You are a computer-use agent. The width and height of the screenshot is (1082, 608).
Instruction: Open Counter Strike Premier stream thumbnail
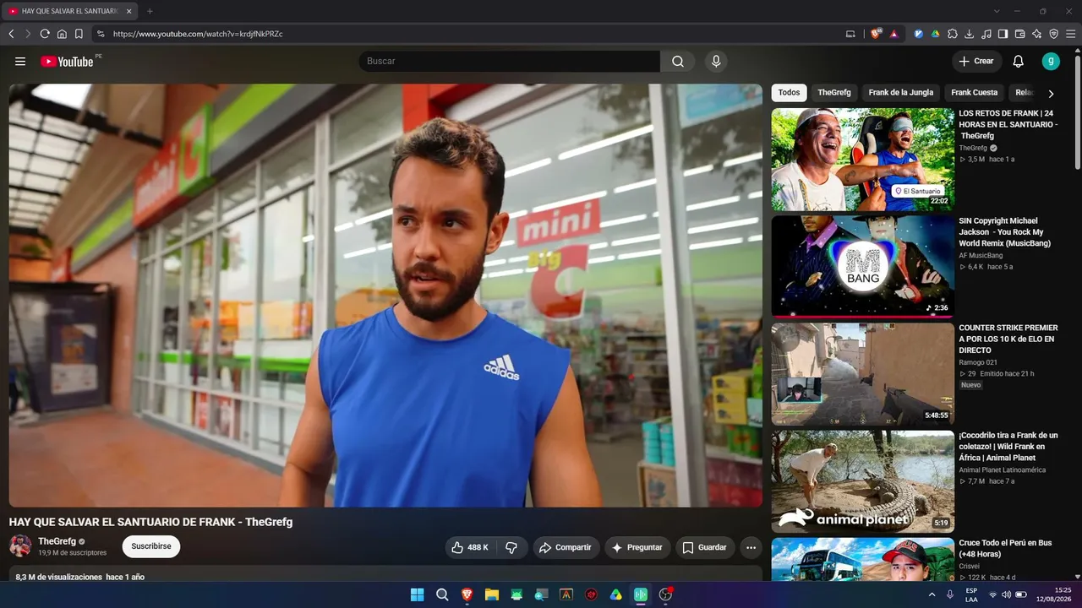coord(863,374)
